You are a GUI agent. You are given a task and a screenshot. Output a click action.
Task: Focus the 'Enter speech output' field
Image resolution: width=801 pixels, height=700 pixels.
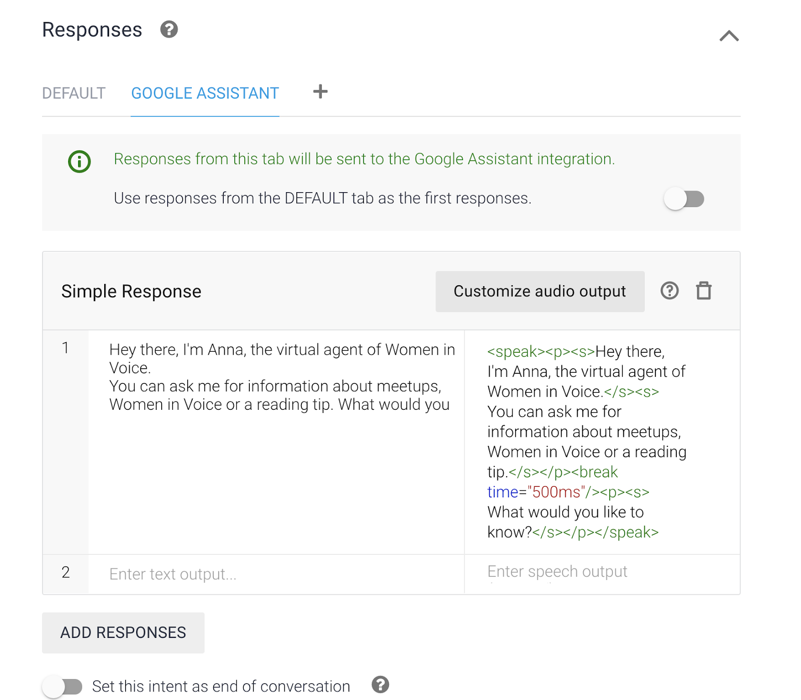coord(601,572)
